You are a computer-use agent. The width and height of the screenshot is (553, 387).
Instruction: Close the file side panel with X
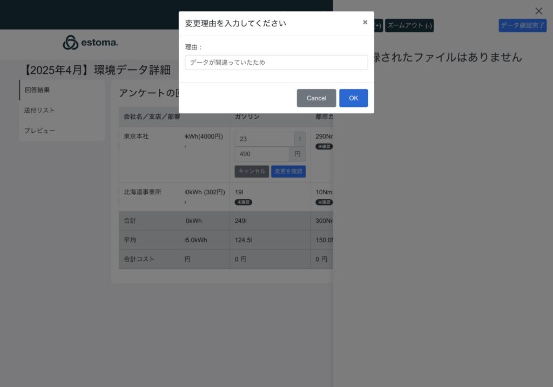coord(538,11)
